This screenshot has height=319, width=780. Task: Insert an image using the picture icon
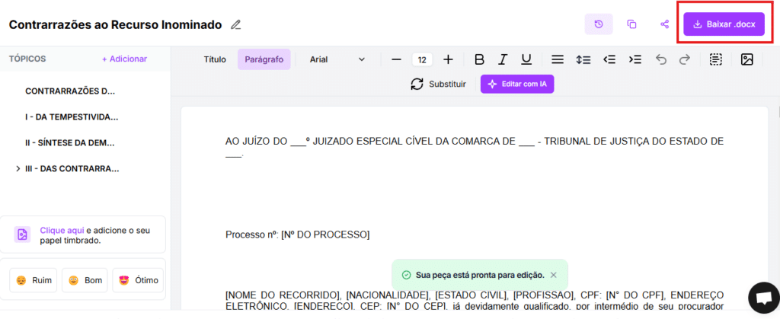coord(746,59)
